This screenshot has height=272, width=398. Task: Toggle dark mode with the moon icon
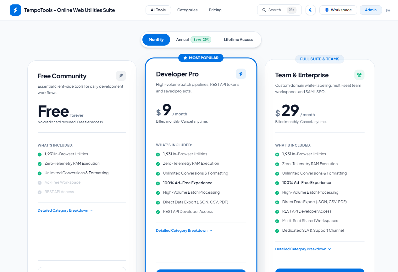click(x=311, y=10)
